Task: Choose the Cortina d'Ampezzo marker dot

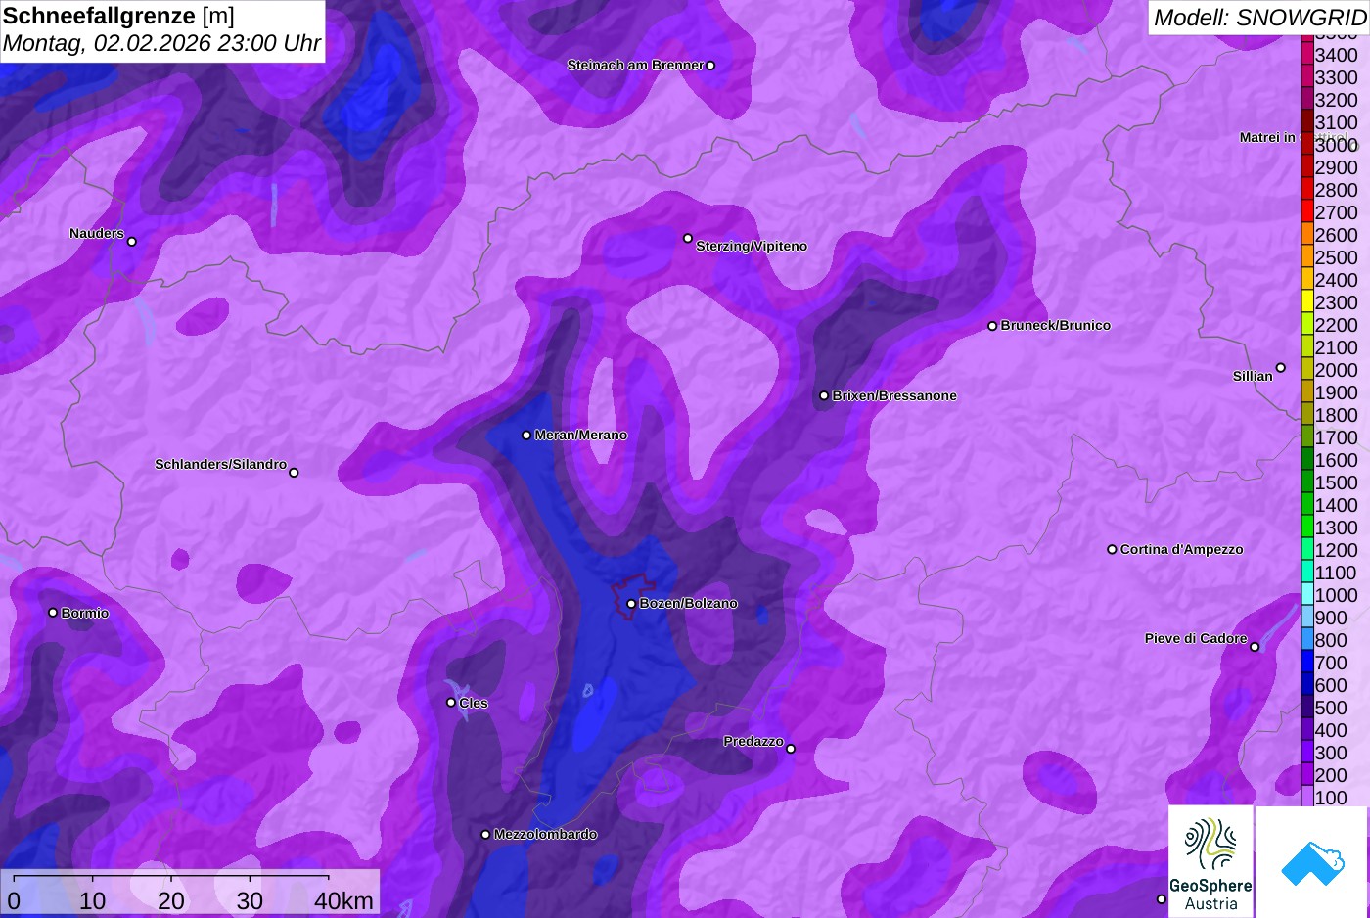Action: [1112, 550]
